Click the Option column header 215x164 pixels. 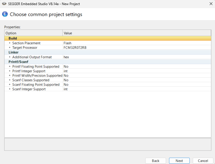(33, 33)
